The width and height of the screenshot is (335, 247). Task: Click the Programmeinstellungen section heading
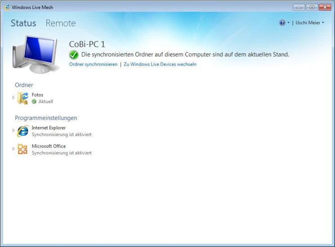(46, 118)
